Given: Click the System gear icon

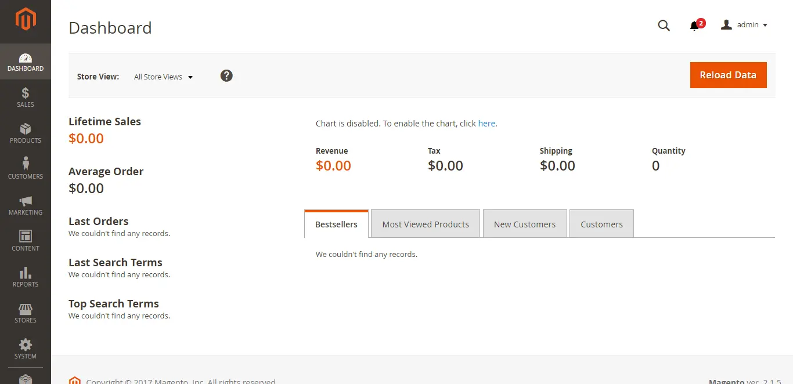Looking at the screenshot, I should coord(25,348).
